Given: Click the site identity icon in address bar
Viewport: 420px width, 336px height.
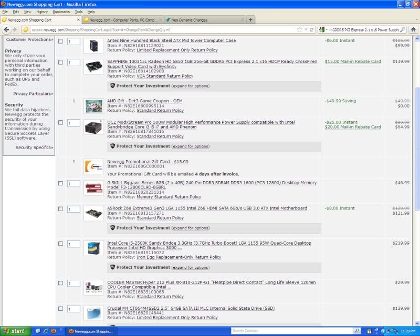Looking at the screenshot, I should tap(26, 30).
